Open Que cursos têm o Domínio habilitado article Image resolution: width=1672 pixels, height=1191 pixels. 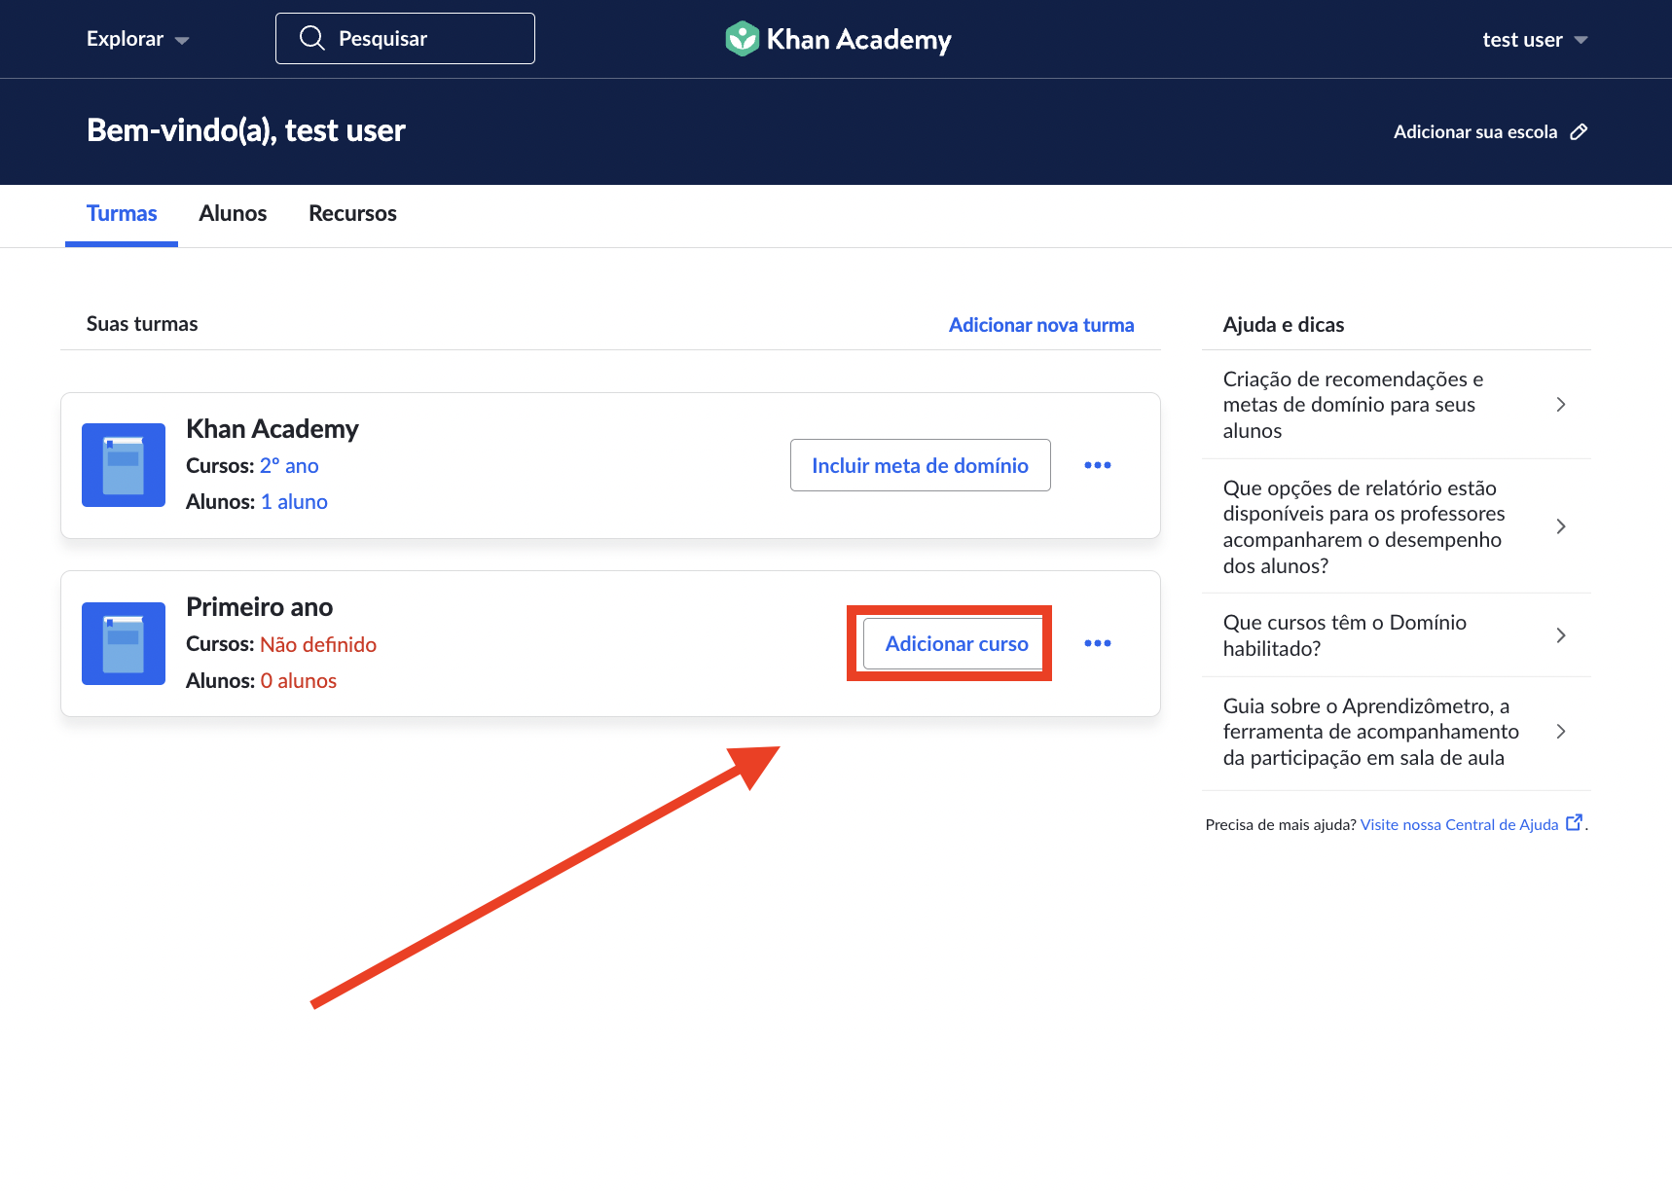click(x=1396, y=635)
